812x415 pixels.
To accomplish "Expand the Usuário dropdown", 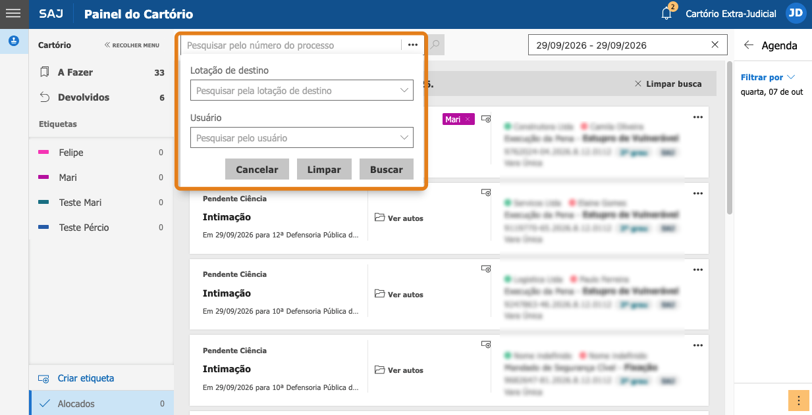I will (x=405, y=138).
